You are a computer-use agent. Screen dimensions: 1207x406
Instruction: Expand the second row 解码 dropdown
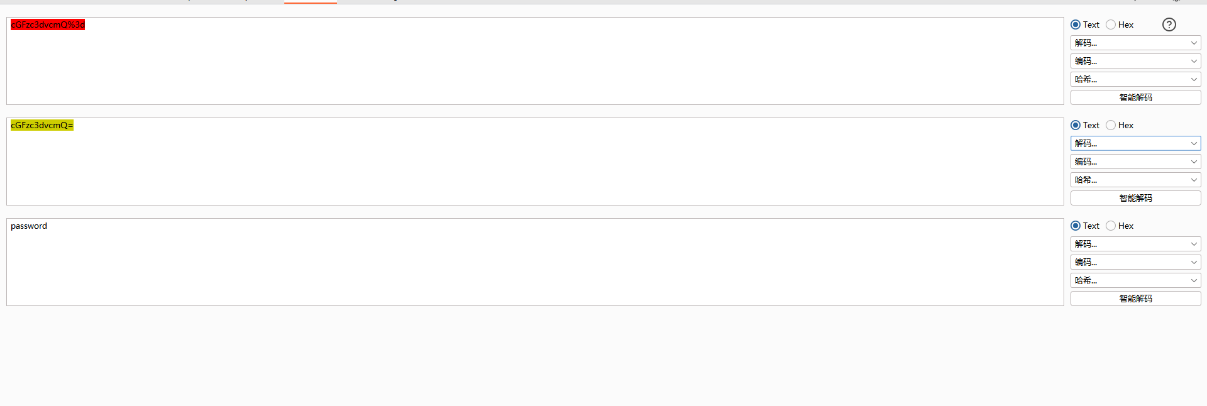click(x=1135, y=143)
